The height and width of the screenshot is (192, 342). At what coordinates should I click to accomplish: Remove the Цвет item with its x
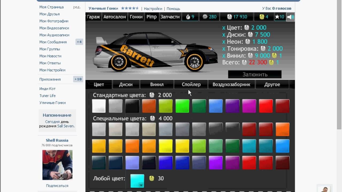[x=224, y=28]
